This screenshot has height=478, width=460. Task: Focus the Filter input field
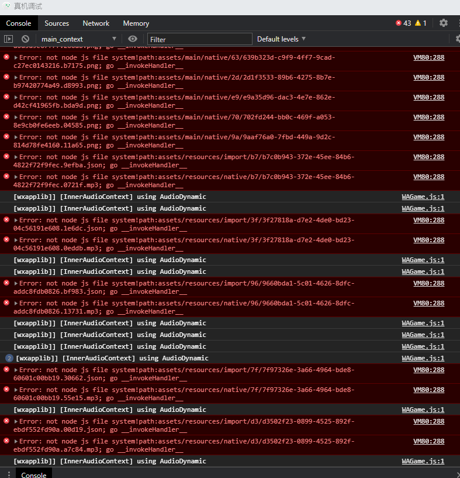pos(200,39)
